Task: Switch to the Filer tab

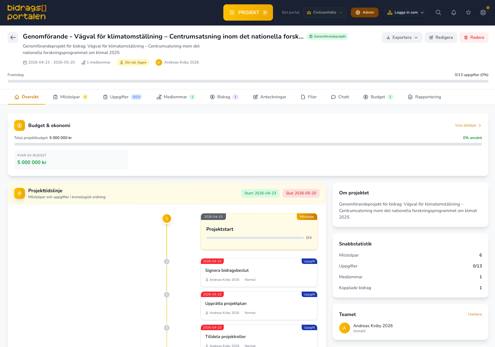Action: tap(309, 97)
